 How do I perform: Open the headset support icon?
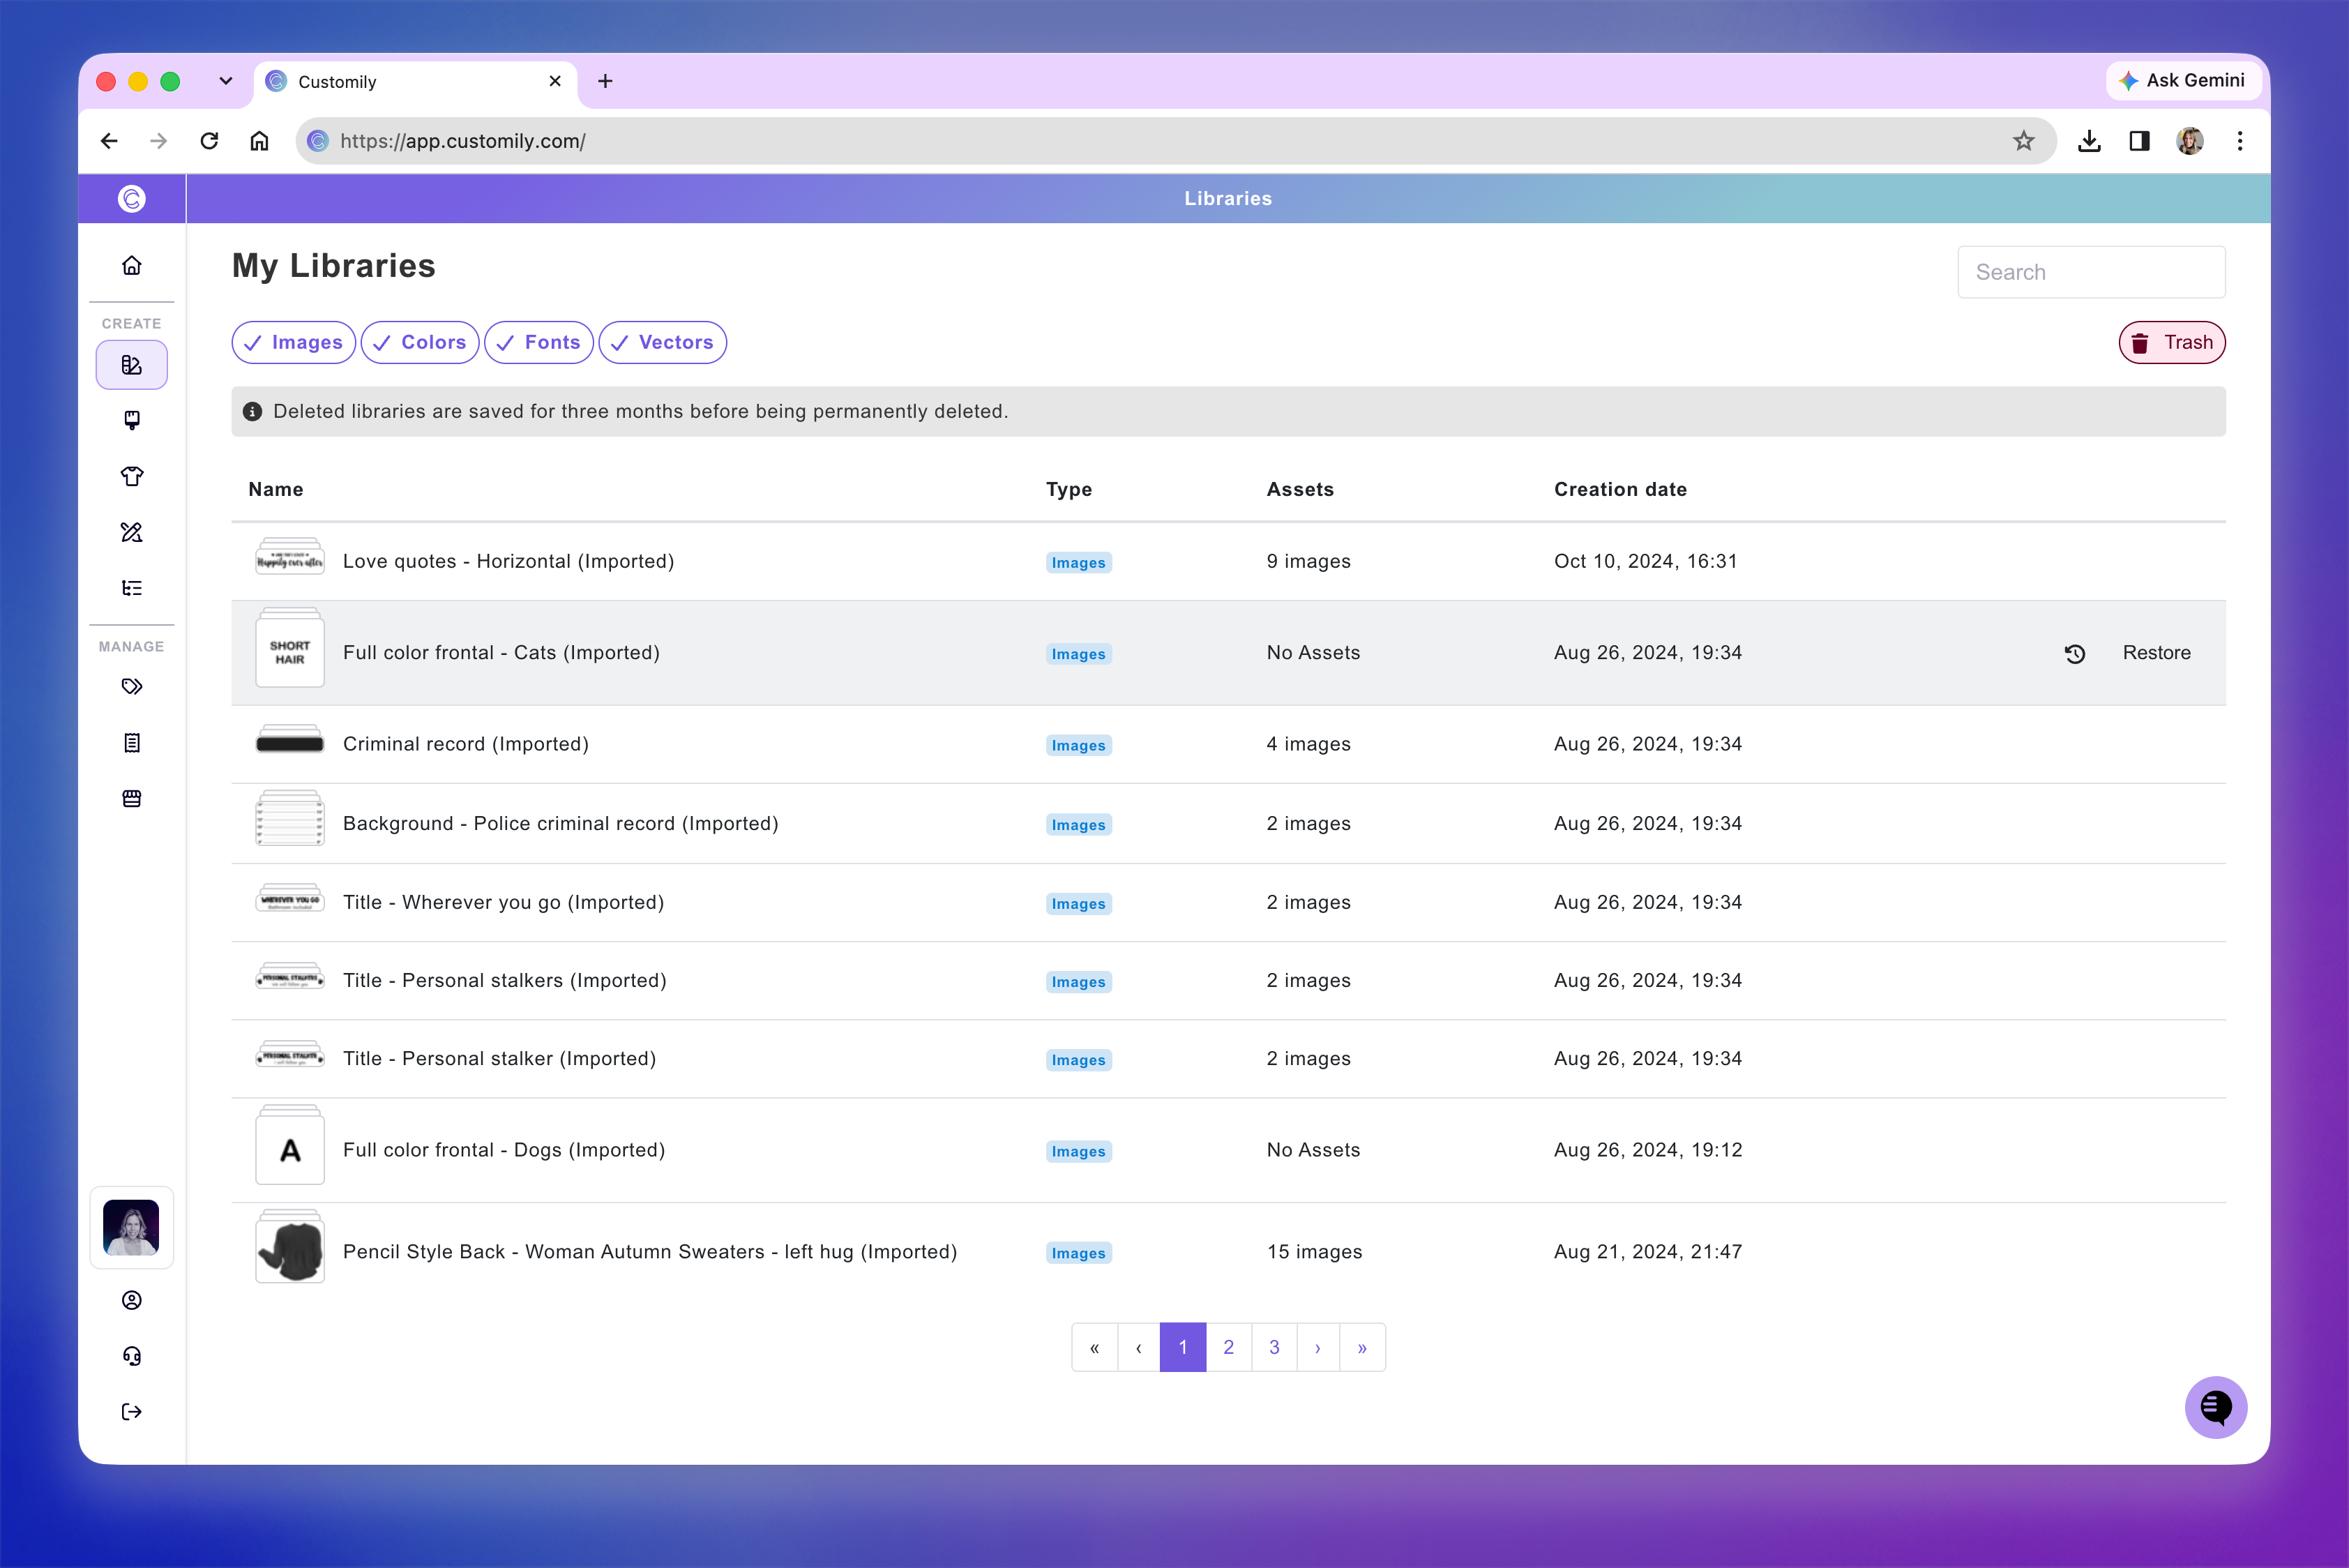[131, 1356]
